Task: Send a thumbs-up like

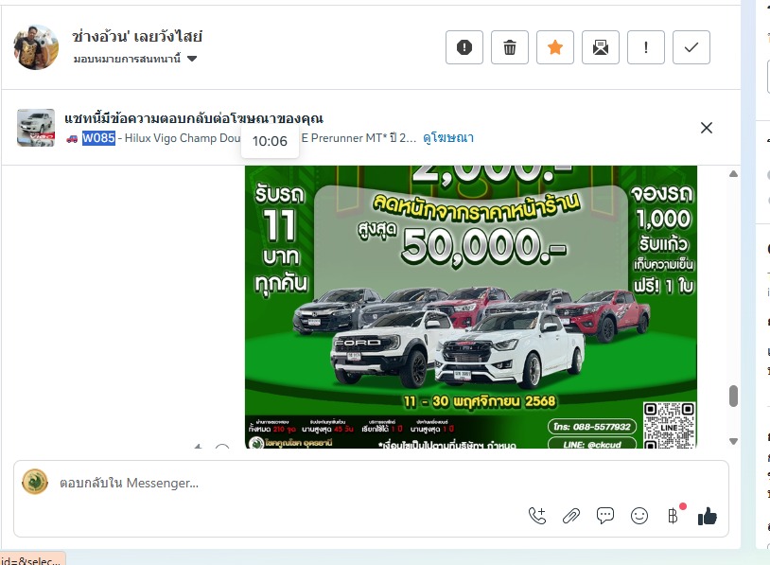Action: [x=707, y=516]
